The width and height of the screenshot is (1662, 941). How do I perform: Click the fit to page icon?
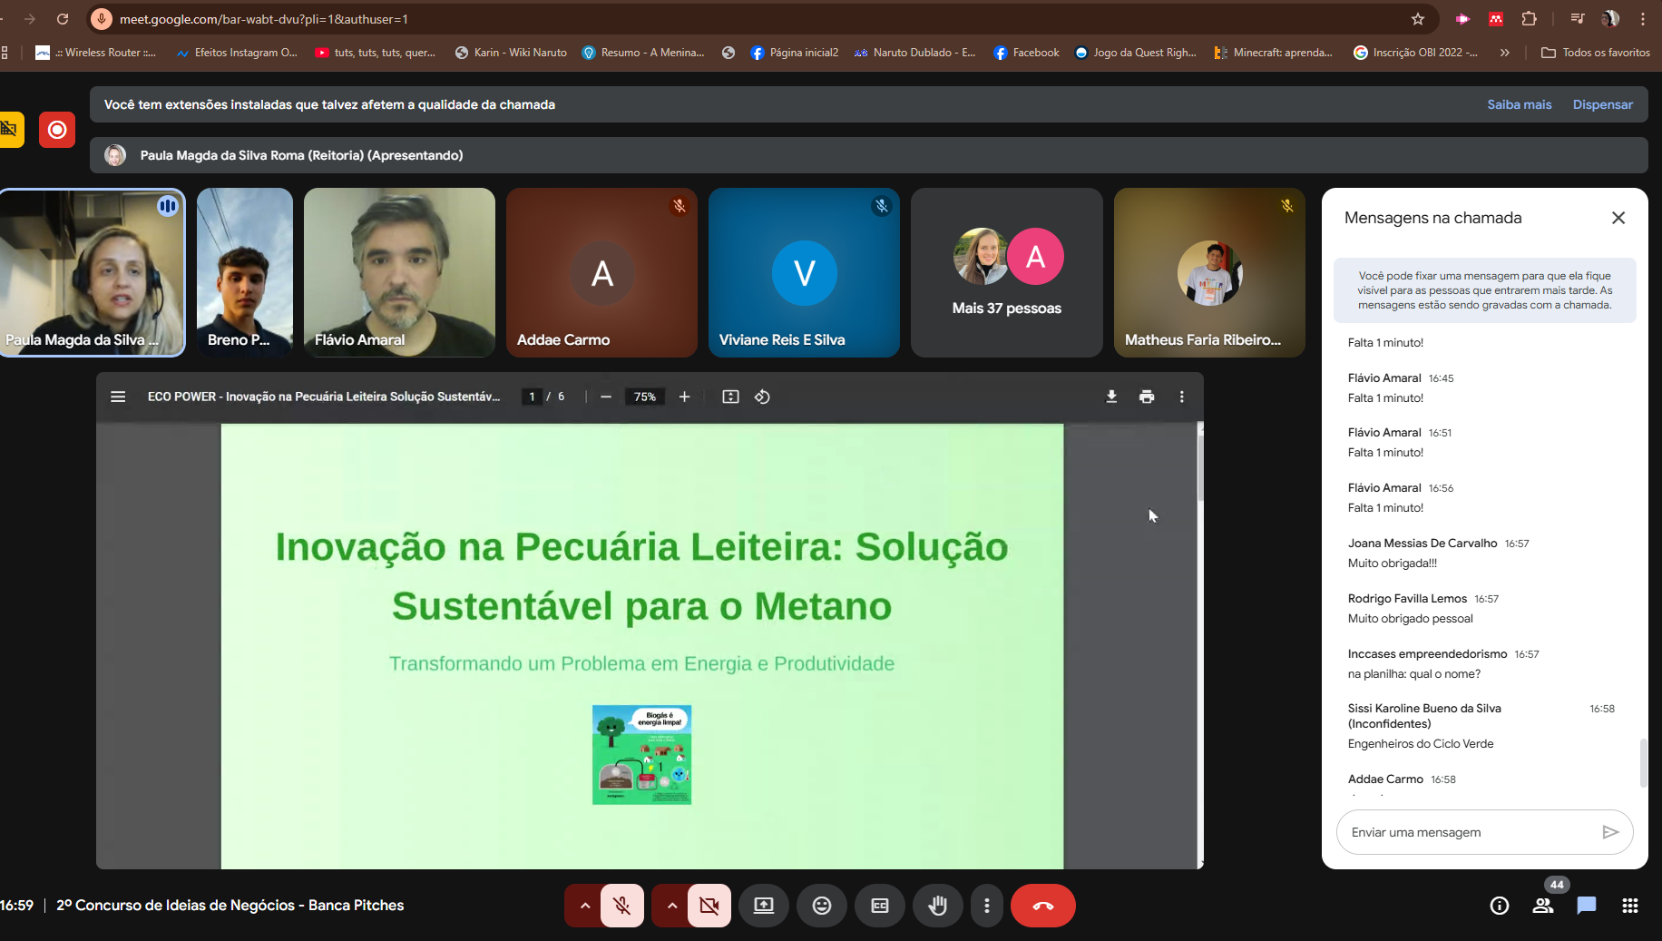coord(730,397)
